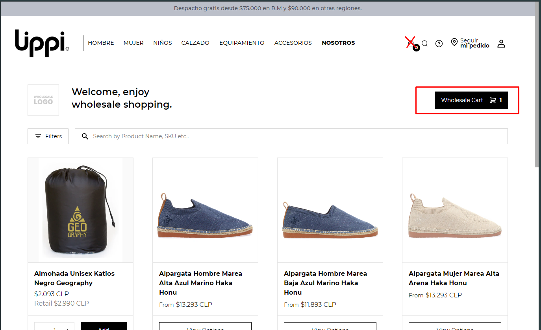This screenshot has width=541, height=330.
Task: Open the HOMBRE menu
Action: [x=101, y=43]
